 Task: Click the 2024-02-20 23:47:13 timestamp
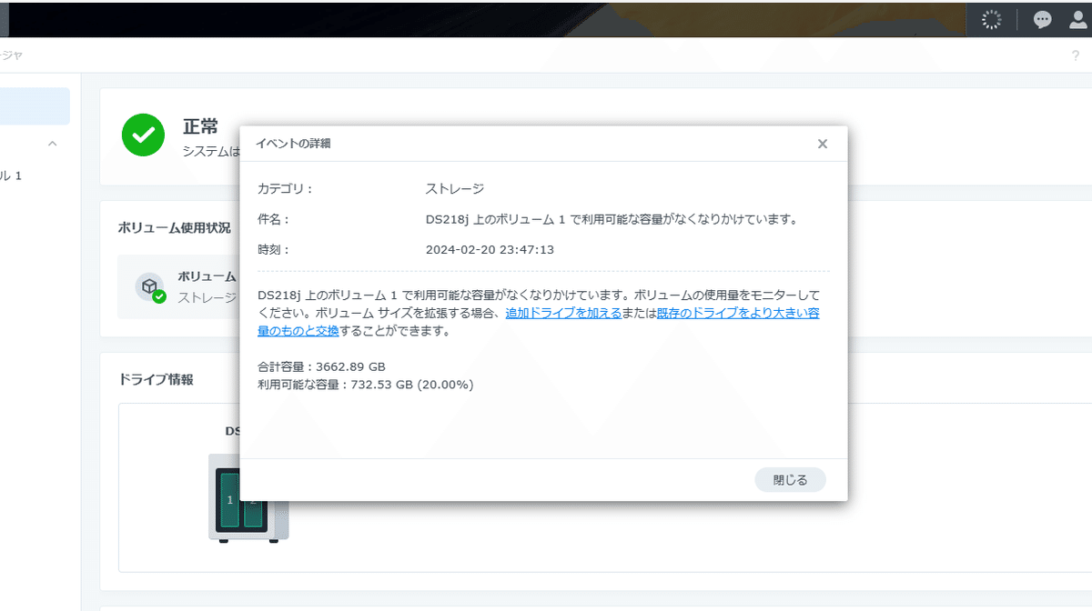click(x=490, y=249)
